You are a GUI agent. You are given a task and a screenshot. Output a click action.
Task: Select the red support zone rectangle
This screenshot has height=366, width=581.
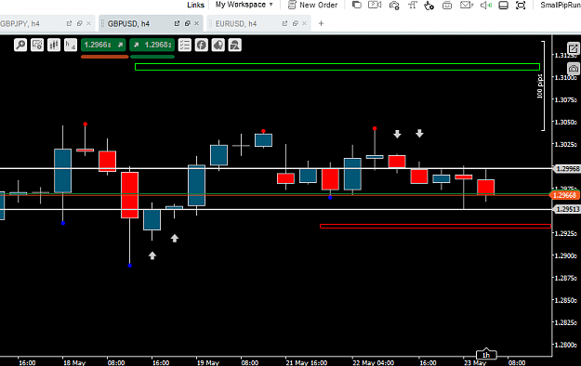[x=435, y=226]
